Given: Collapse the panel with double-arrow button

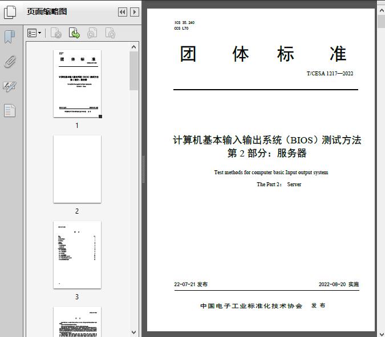Looking at the screenshot, I should click(123, 12).
